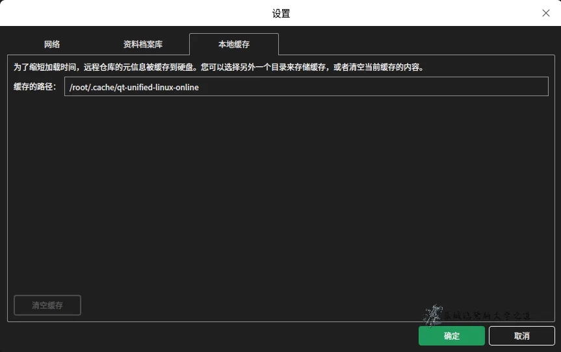Select the 本地缓存 tab
The width and height of the screenshot is (561, 352).
pyautogui.click(x=233, y=45)
